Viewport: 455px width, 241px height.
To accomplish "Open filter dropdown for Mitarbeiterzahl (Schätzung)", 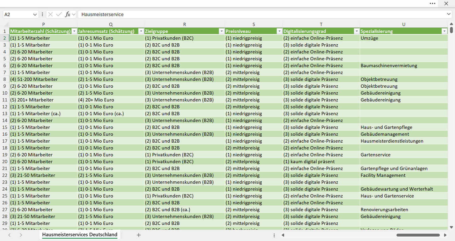I will (74, 31).
